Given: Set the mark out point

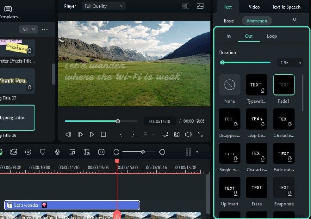Looking at the screenshot, I should [133, 134].
